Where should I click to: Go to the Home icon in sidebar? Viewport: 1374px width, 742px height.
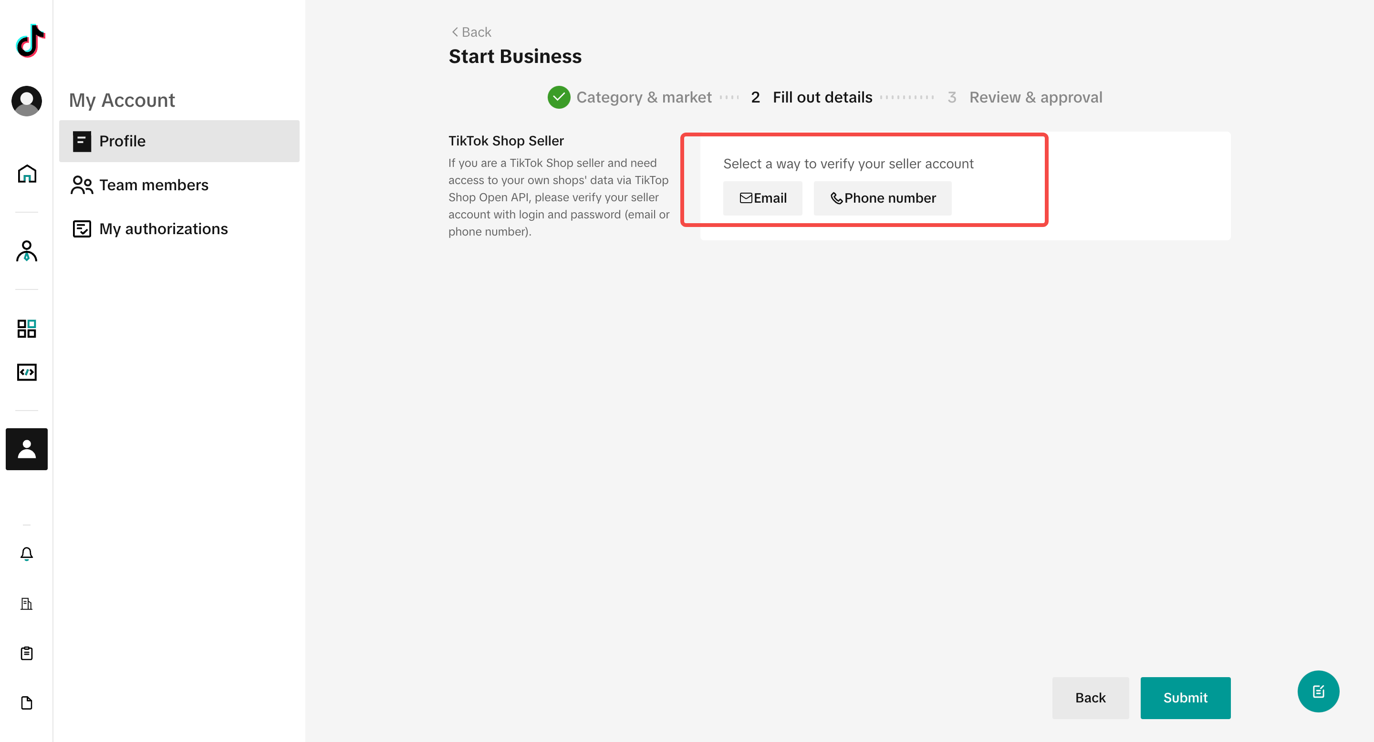(x=27, y=174)
